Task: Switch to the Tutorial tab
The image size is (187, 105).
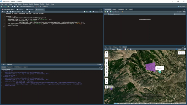Action: click(131, 10)
